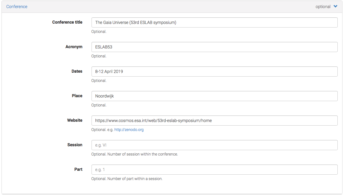The image size is (344, 195).
Task: Click the 'Session' field label
Action: coord(74,145)
